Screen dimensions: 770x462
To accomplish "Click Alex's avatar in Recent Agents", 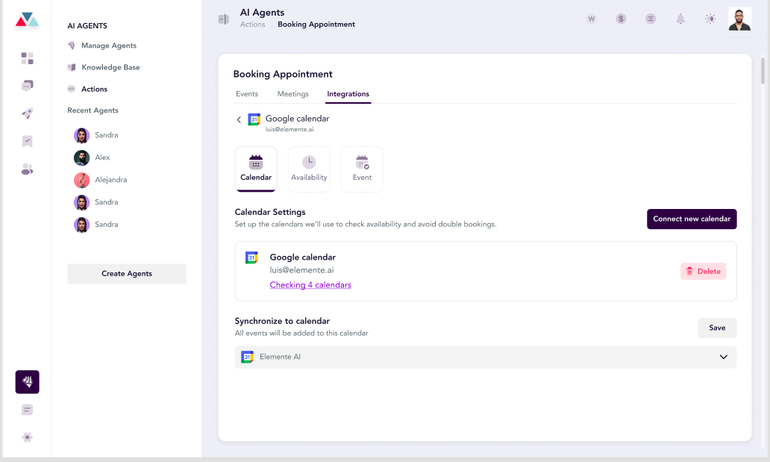I will click(81, 157).
